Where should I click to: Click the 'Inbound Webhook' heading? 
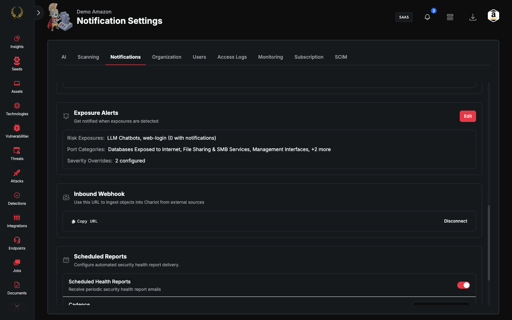pos(99,194)
